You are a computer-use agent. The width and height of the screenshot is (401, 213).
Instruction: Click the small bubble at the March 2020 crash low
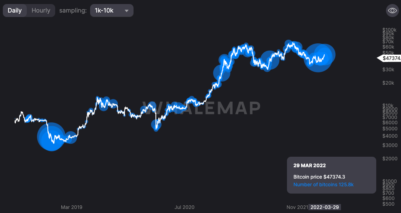point(156,126)
